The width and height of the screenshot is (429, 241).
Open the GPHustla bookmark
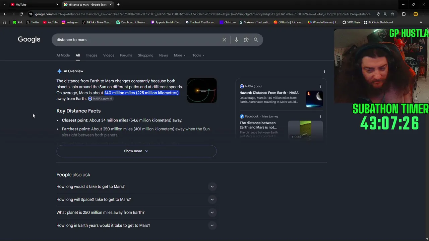coord(288,22)
